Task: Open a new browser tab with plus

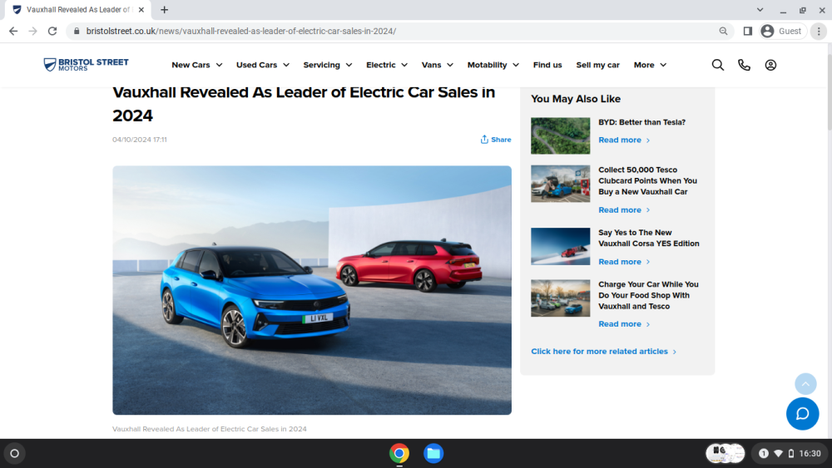Action: pyautogui.click(x=165, y=9)
